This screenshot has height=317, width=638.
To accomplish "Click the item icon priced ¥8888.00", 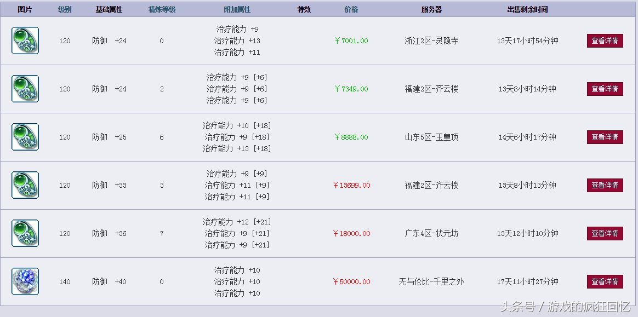I will tap(25, 137).
